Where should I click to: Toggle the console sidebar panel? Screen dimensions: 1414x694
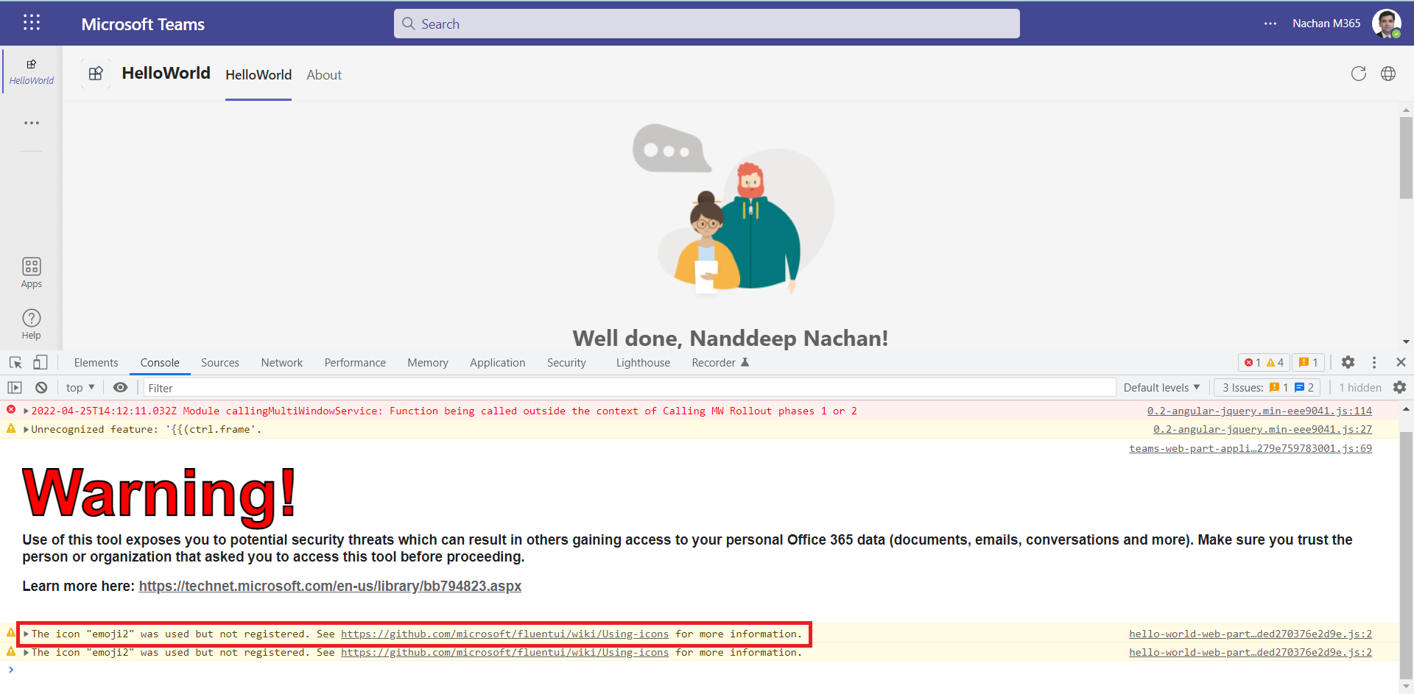pyautogui.click(x=15, y=388)
